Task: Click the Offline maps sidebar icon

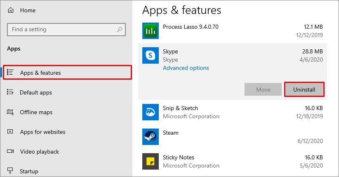Action: (x=10, y=112)
